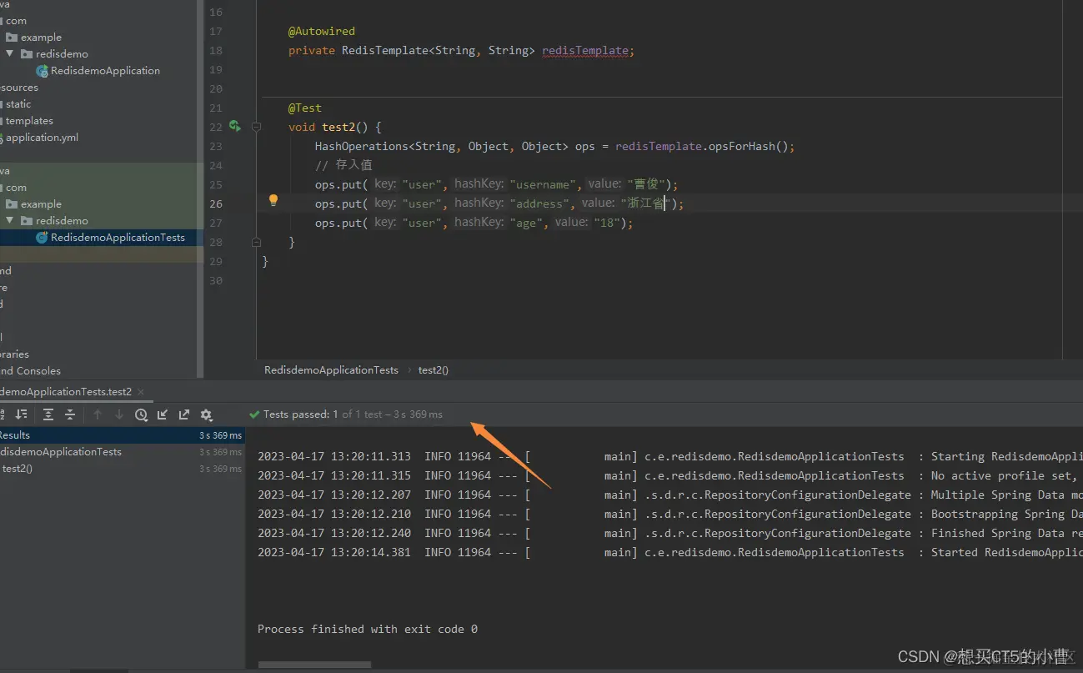Click the "18" value string on line 27

pos(606,223)
